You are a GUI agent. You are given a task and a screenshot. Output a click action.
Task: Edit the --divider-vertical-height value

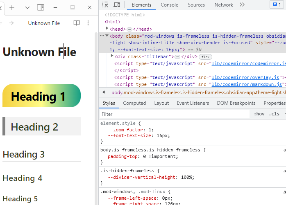tap(186, 177)
